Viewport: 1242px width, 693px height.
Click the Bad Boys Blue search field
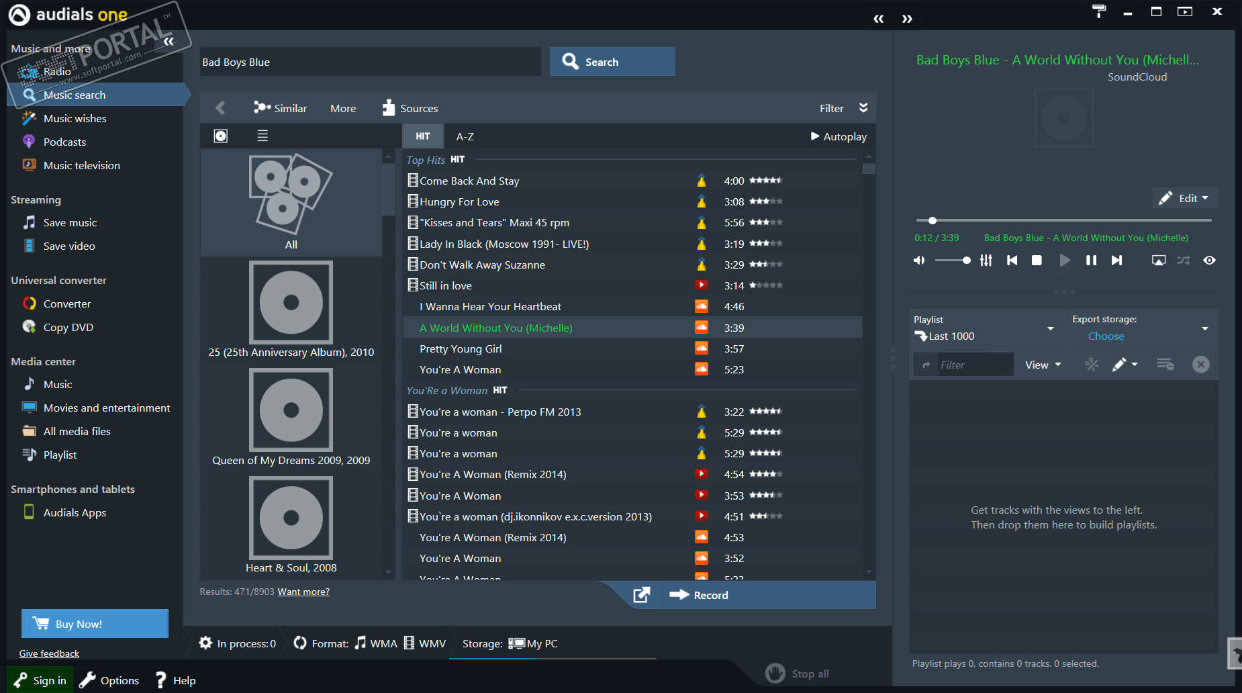371,62
